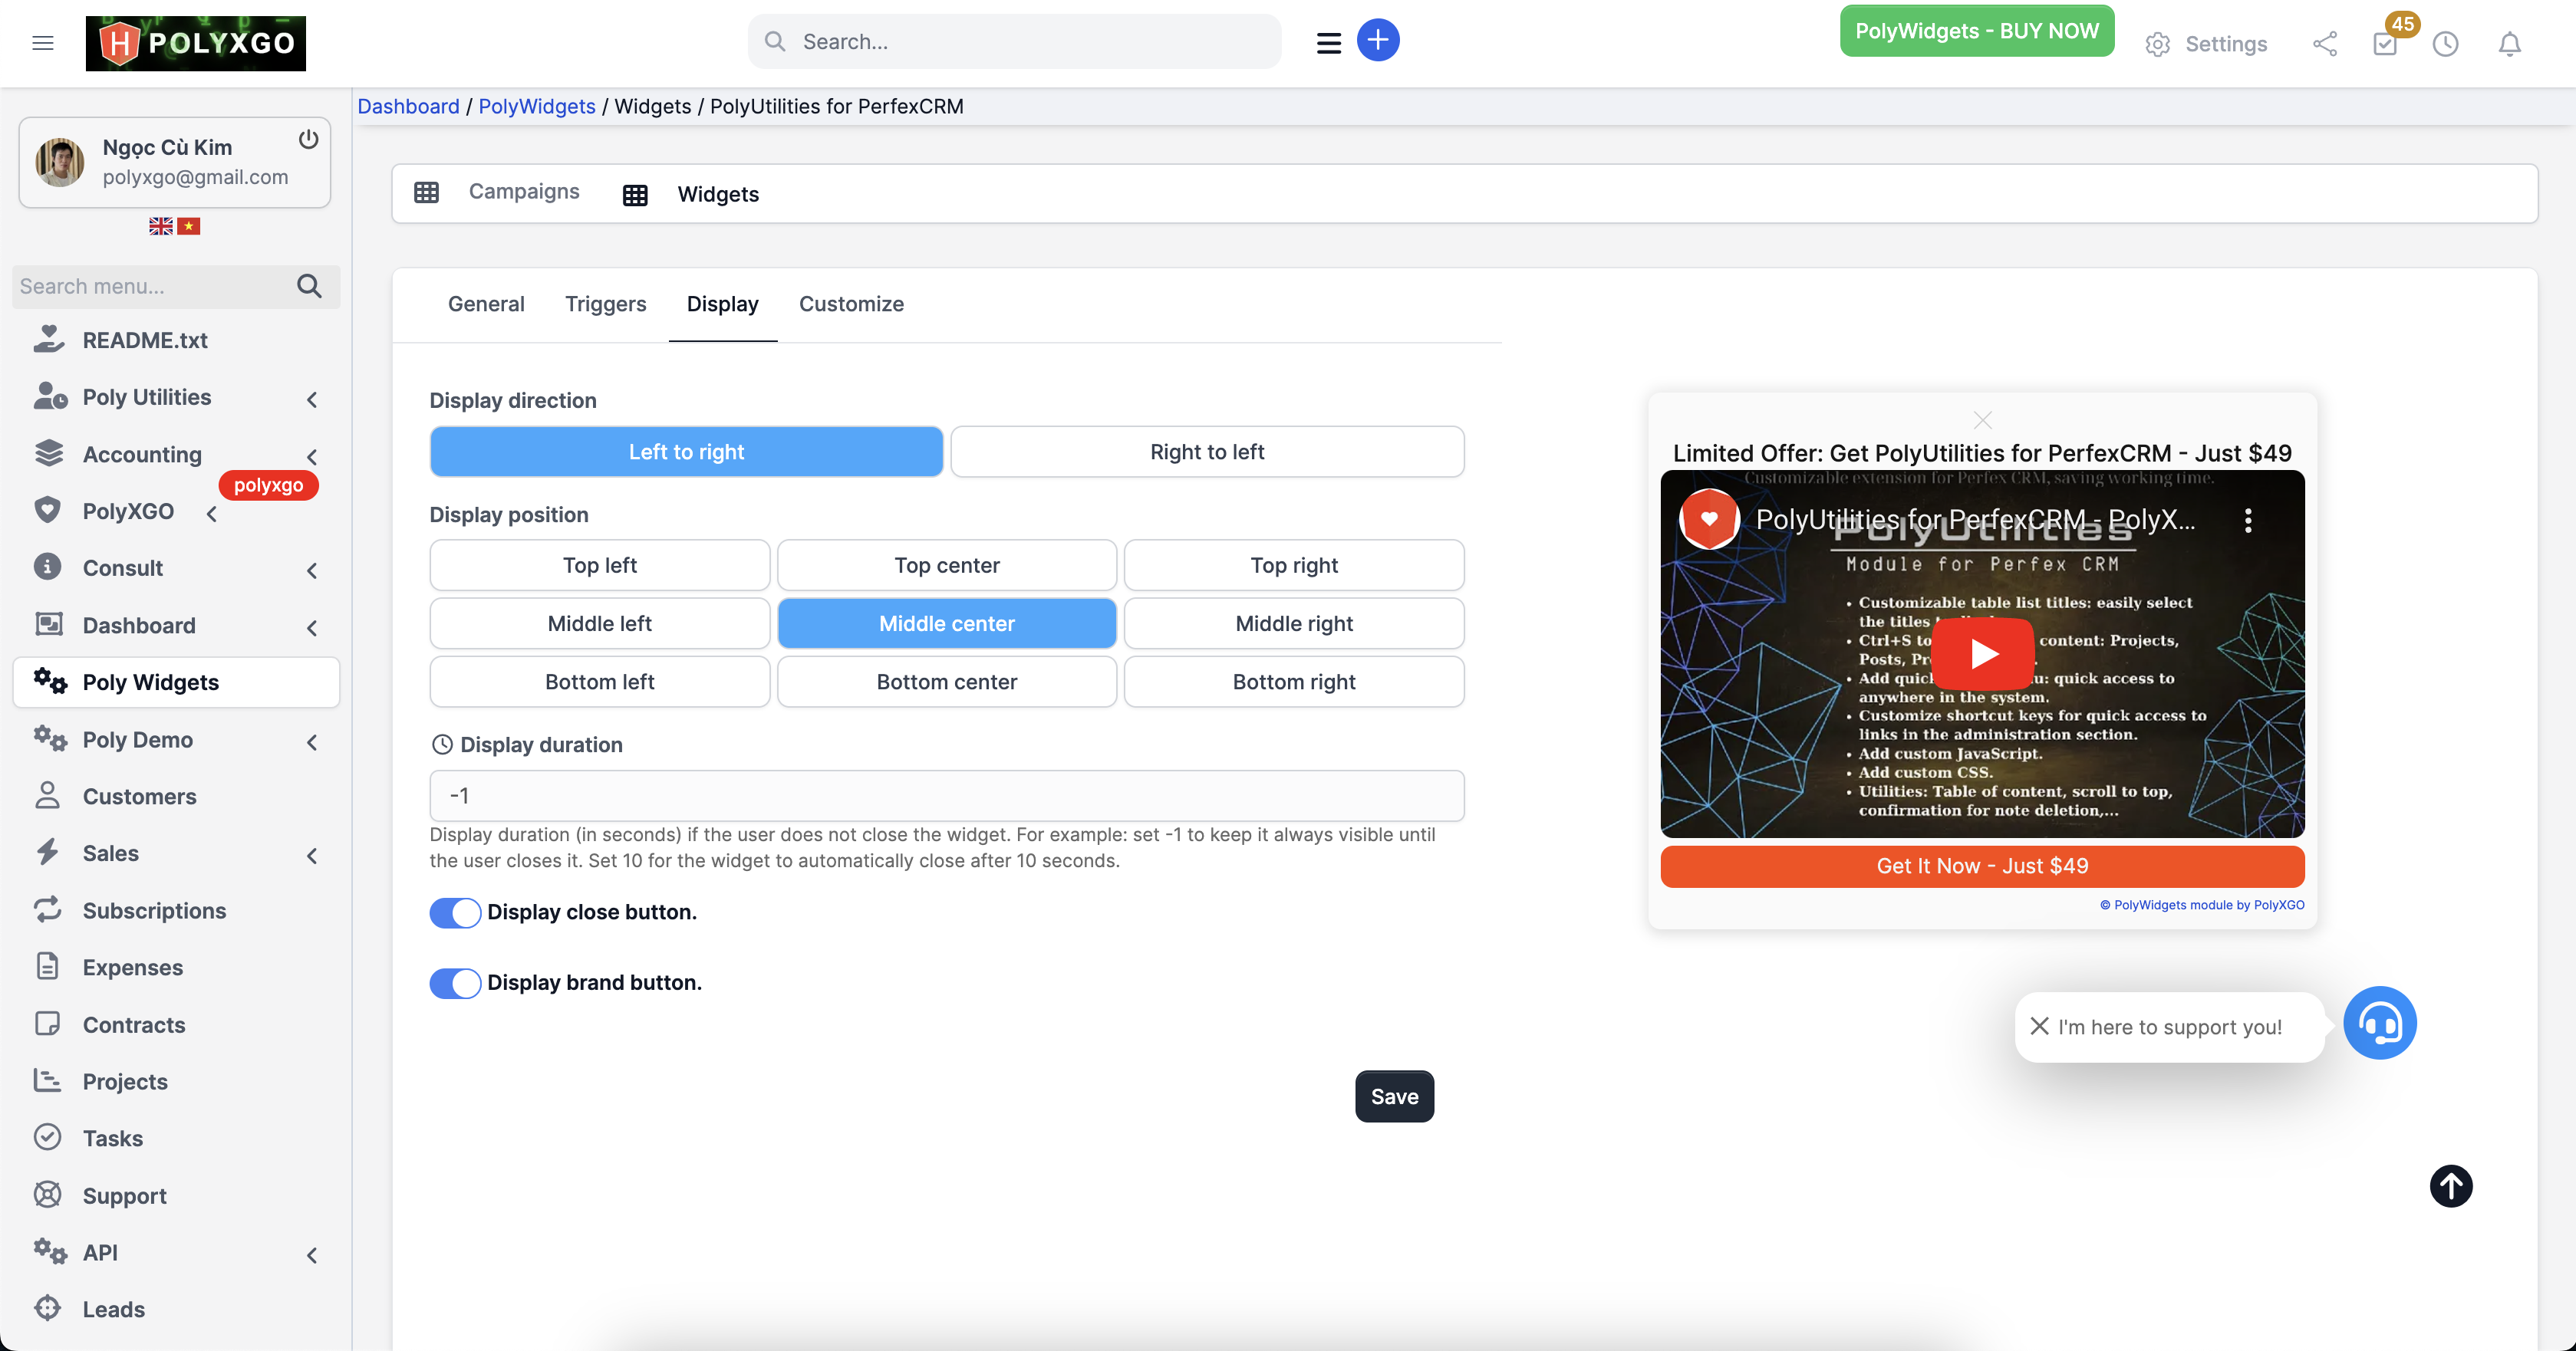Screen dimensions: 2576x1351
Task: Switch to Customize tab
Action: pos(851,304)
